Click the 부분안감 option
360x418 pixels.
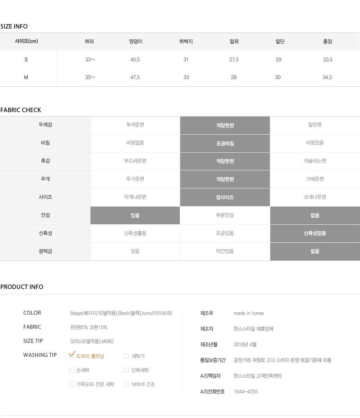pos(225,215)
